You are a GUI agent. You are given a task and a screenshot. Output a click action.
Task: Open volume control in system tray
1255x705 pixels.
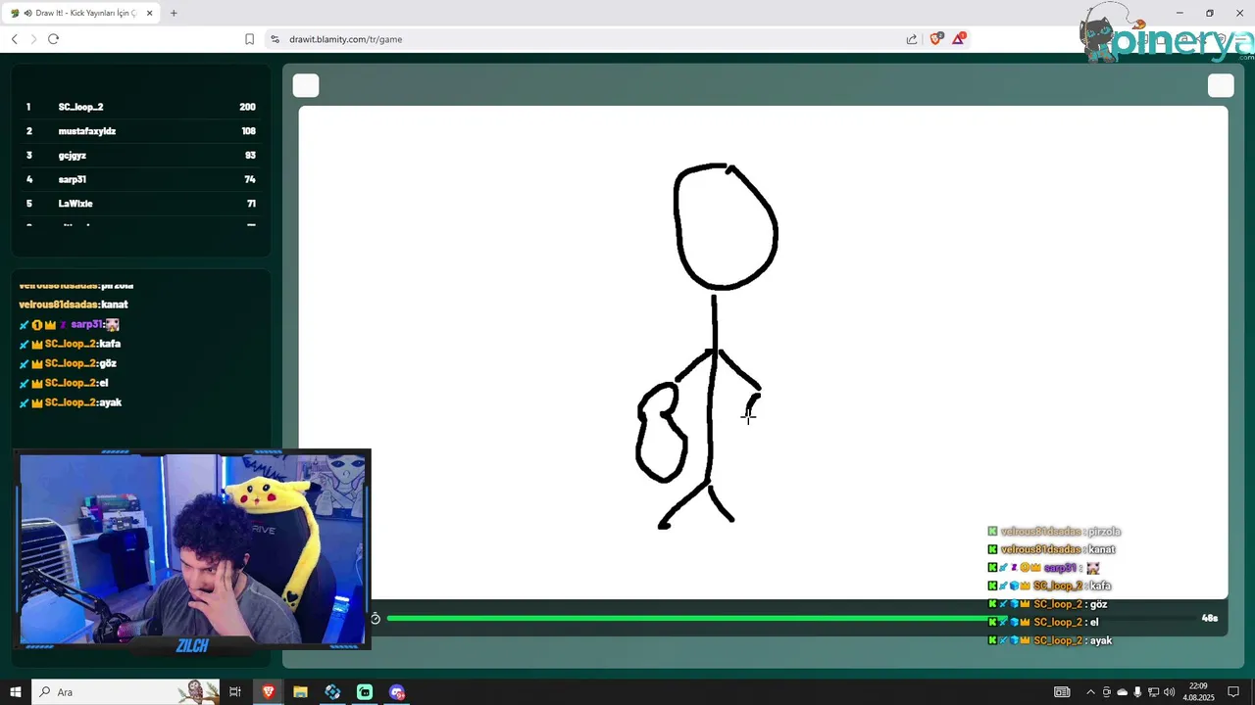tap(1170, 692)
